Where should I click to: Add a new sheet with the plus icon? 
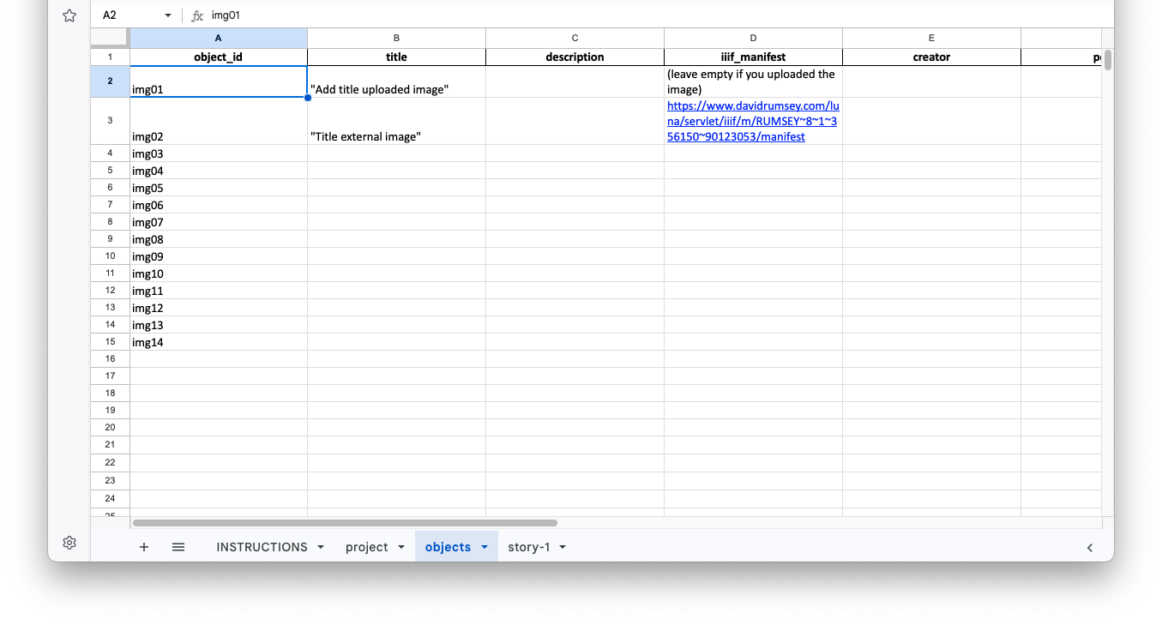coord(143,546)
